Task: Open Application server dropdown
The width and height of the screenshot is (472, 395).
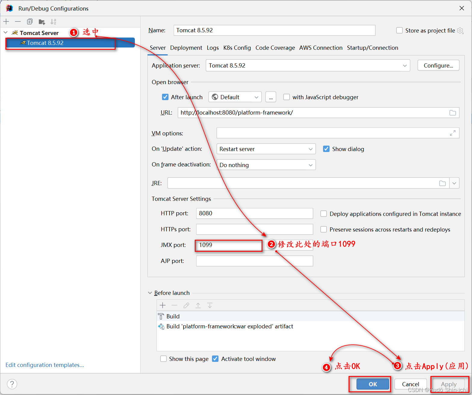Action: (308, 65)
